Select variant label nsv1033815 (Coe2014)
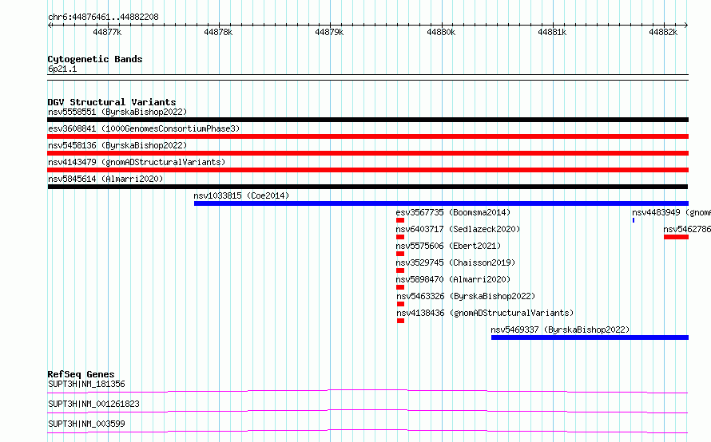This screenshot has height=442, width=711. tap(241, 195)
